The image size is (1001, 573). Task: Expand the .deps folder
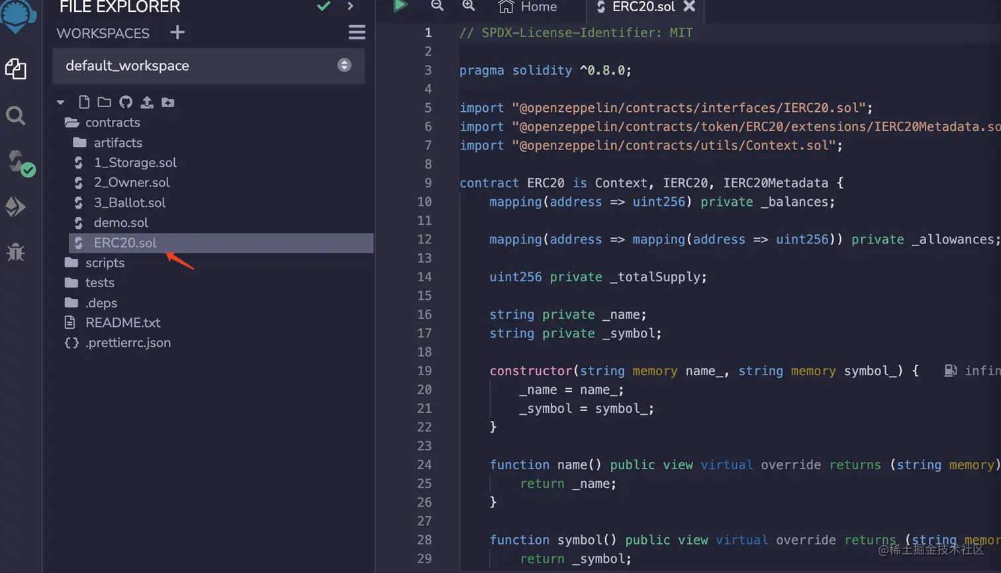91,302
